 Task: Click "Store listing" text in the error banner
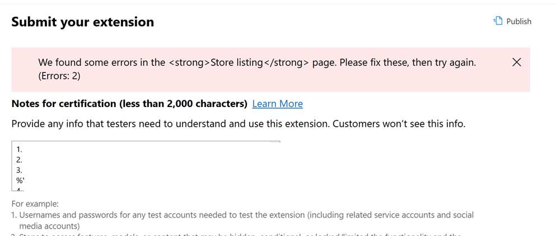[236, 62]
